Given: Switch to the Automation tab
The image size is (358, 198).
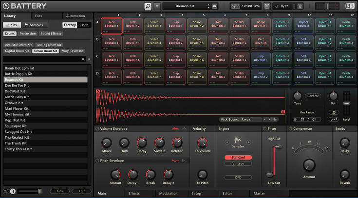Looking at the screenshot, I should pyautogui.click(x=75, y=16).
